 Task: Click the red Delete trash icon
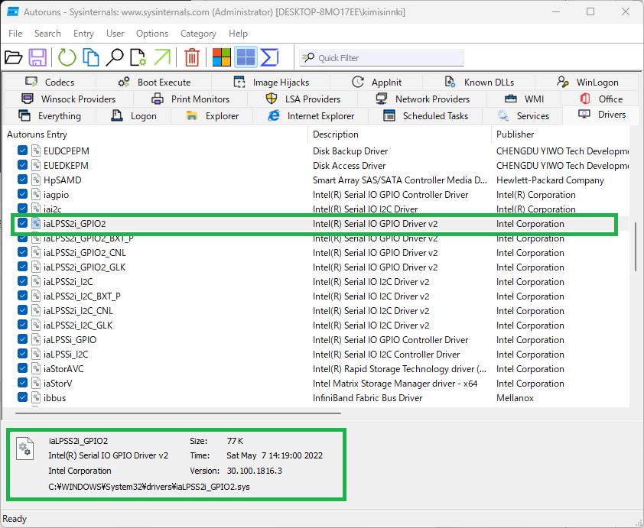192,57
